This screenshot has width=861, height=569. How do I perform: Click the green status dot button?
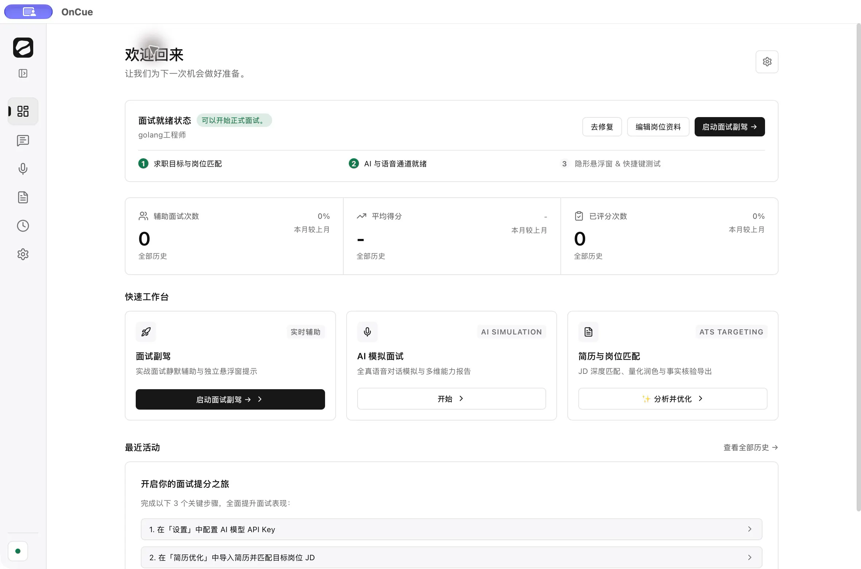coord(18,551)
